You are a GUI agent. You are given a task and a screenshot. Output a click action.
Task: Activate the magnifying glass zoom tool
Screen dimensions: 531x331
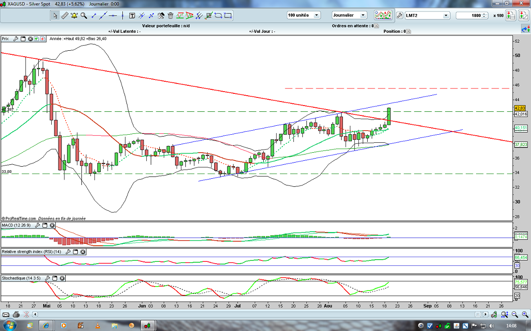pyautogui.click(x=84, y=15)
